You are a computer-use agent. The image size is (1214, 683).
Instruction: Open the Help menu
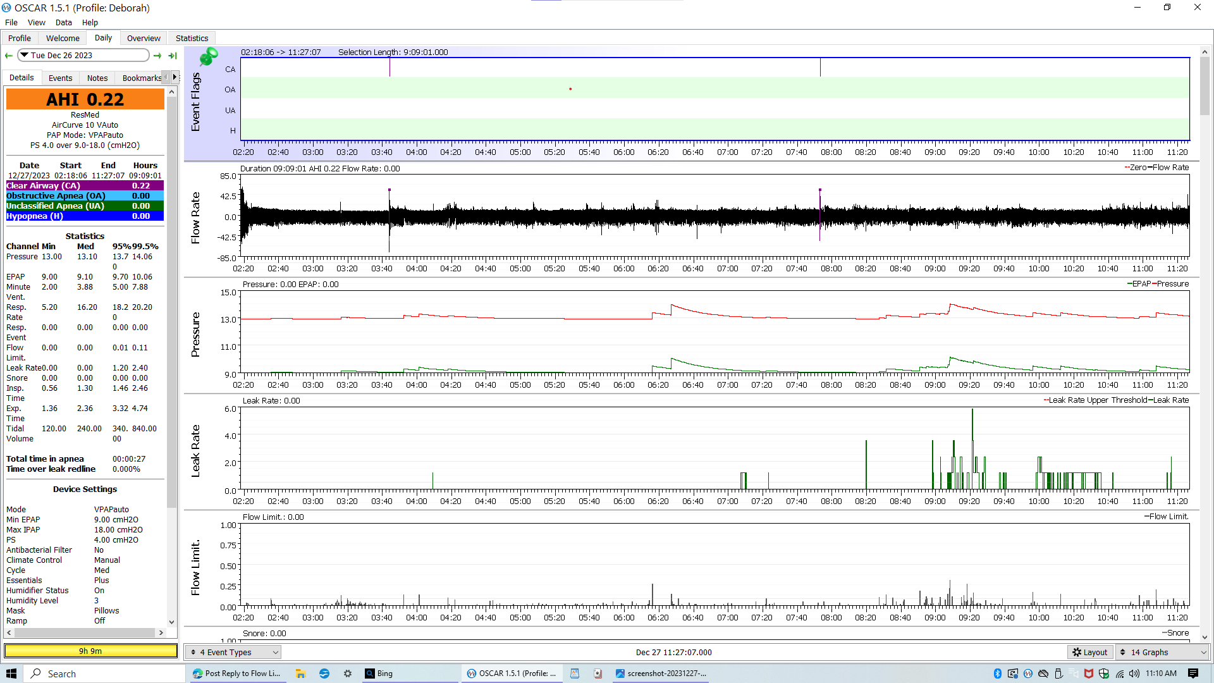tap(90, 22)
